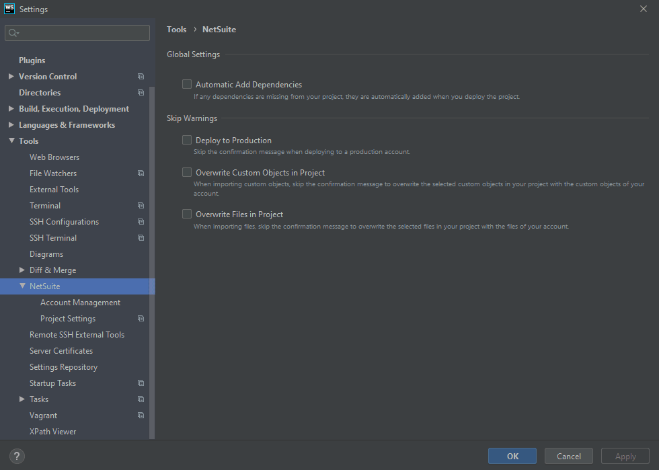Open Project Settings under NetSuite

click(x=68, y=319)
